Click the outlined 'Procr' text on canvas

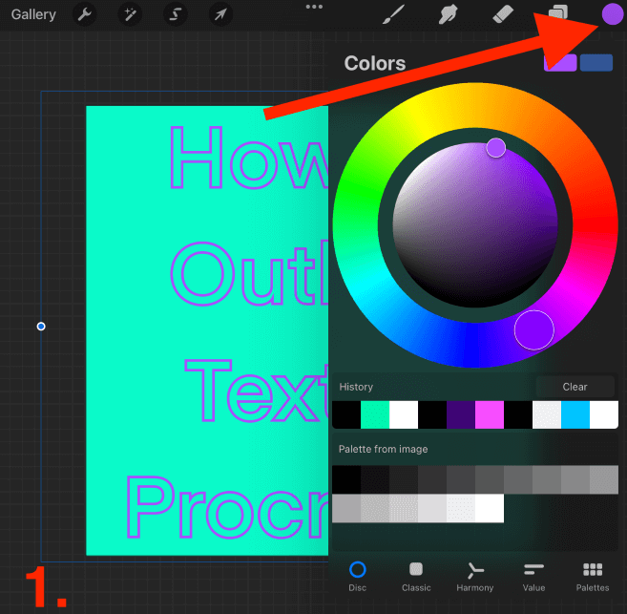point(227,507)
